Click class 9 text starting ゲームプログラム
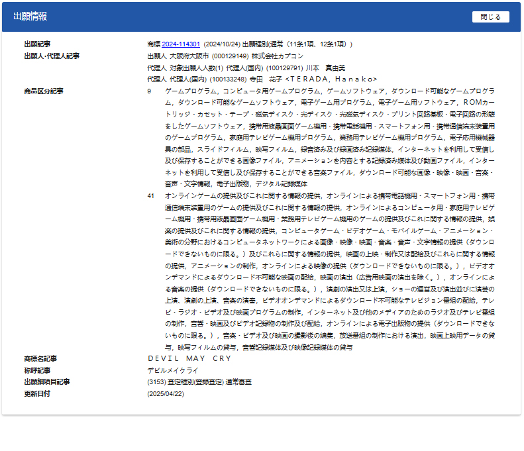Viewport: 524px width, 451px height. pyautogui.click(x=330, y=137)
